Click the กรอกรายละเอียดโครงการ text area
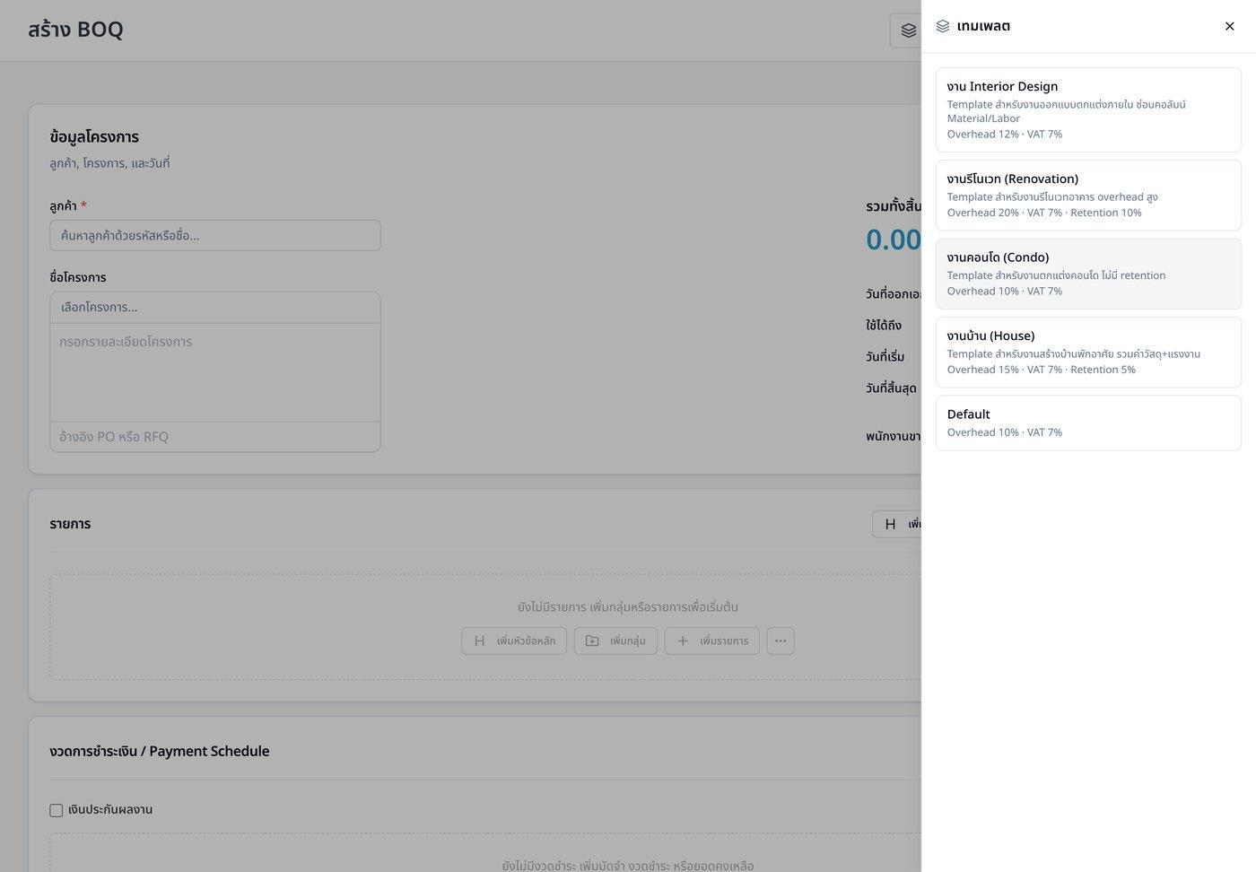Viewport: 1256px width, 872px height. [x=215, y=372]
